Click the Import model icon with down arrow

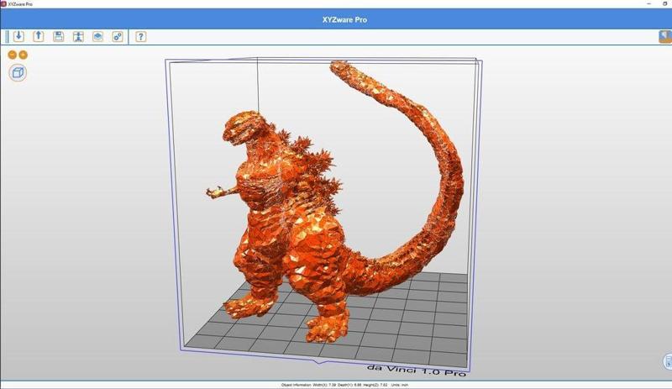point(18,36)
